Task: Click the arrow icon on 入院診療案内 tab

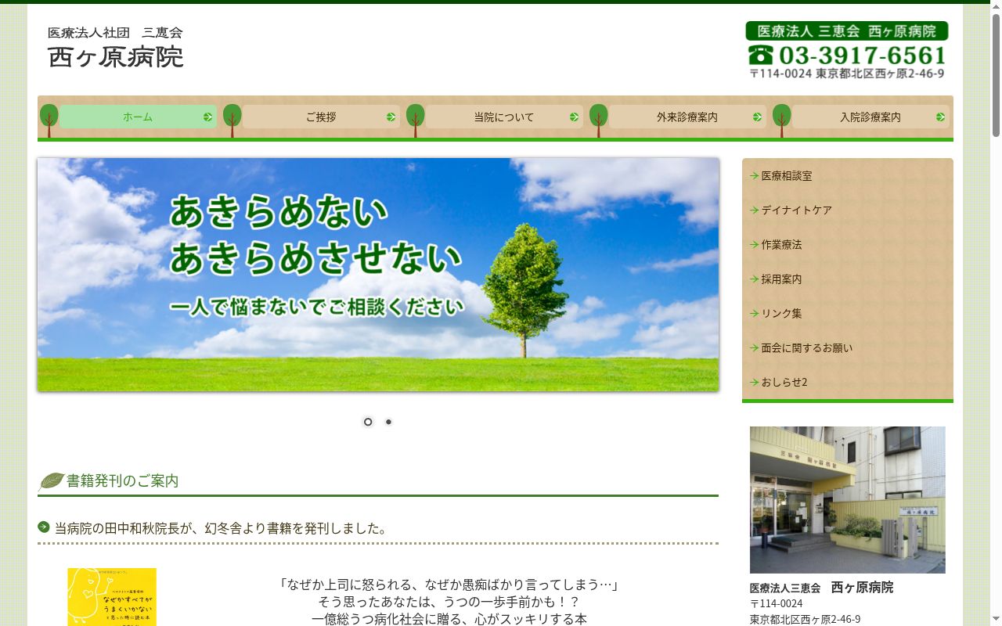Action: coord(940,117)
